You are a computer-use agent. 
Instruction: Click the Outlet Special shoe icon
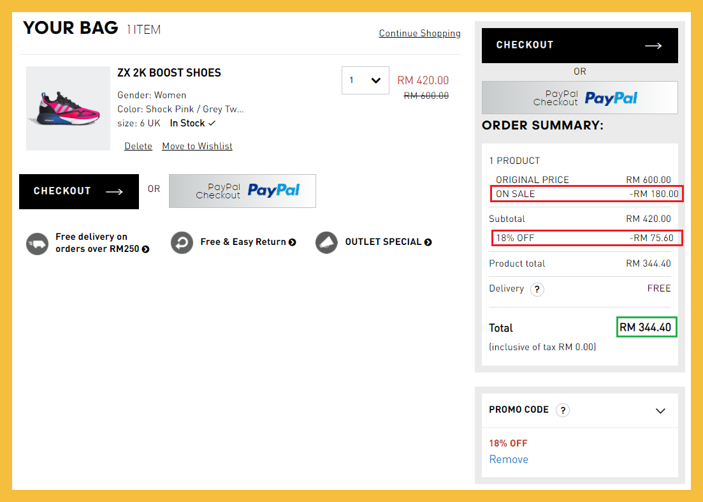pos(327,242)
